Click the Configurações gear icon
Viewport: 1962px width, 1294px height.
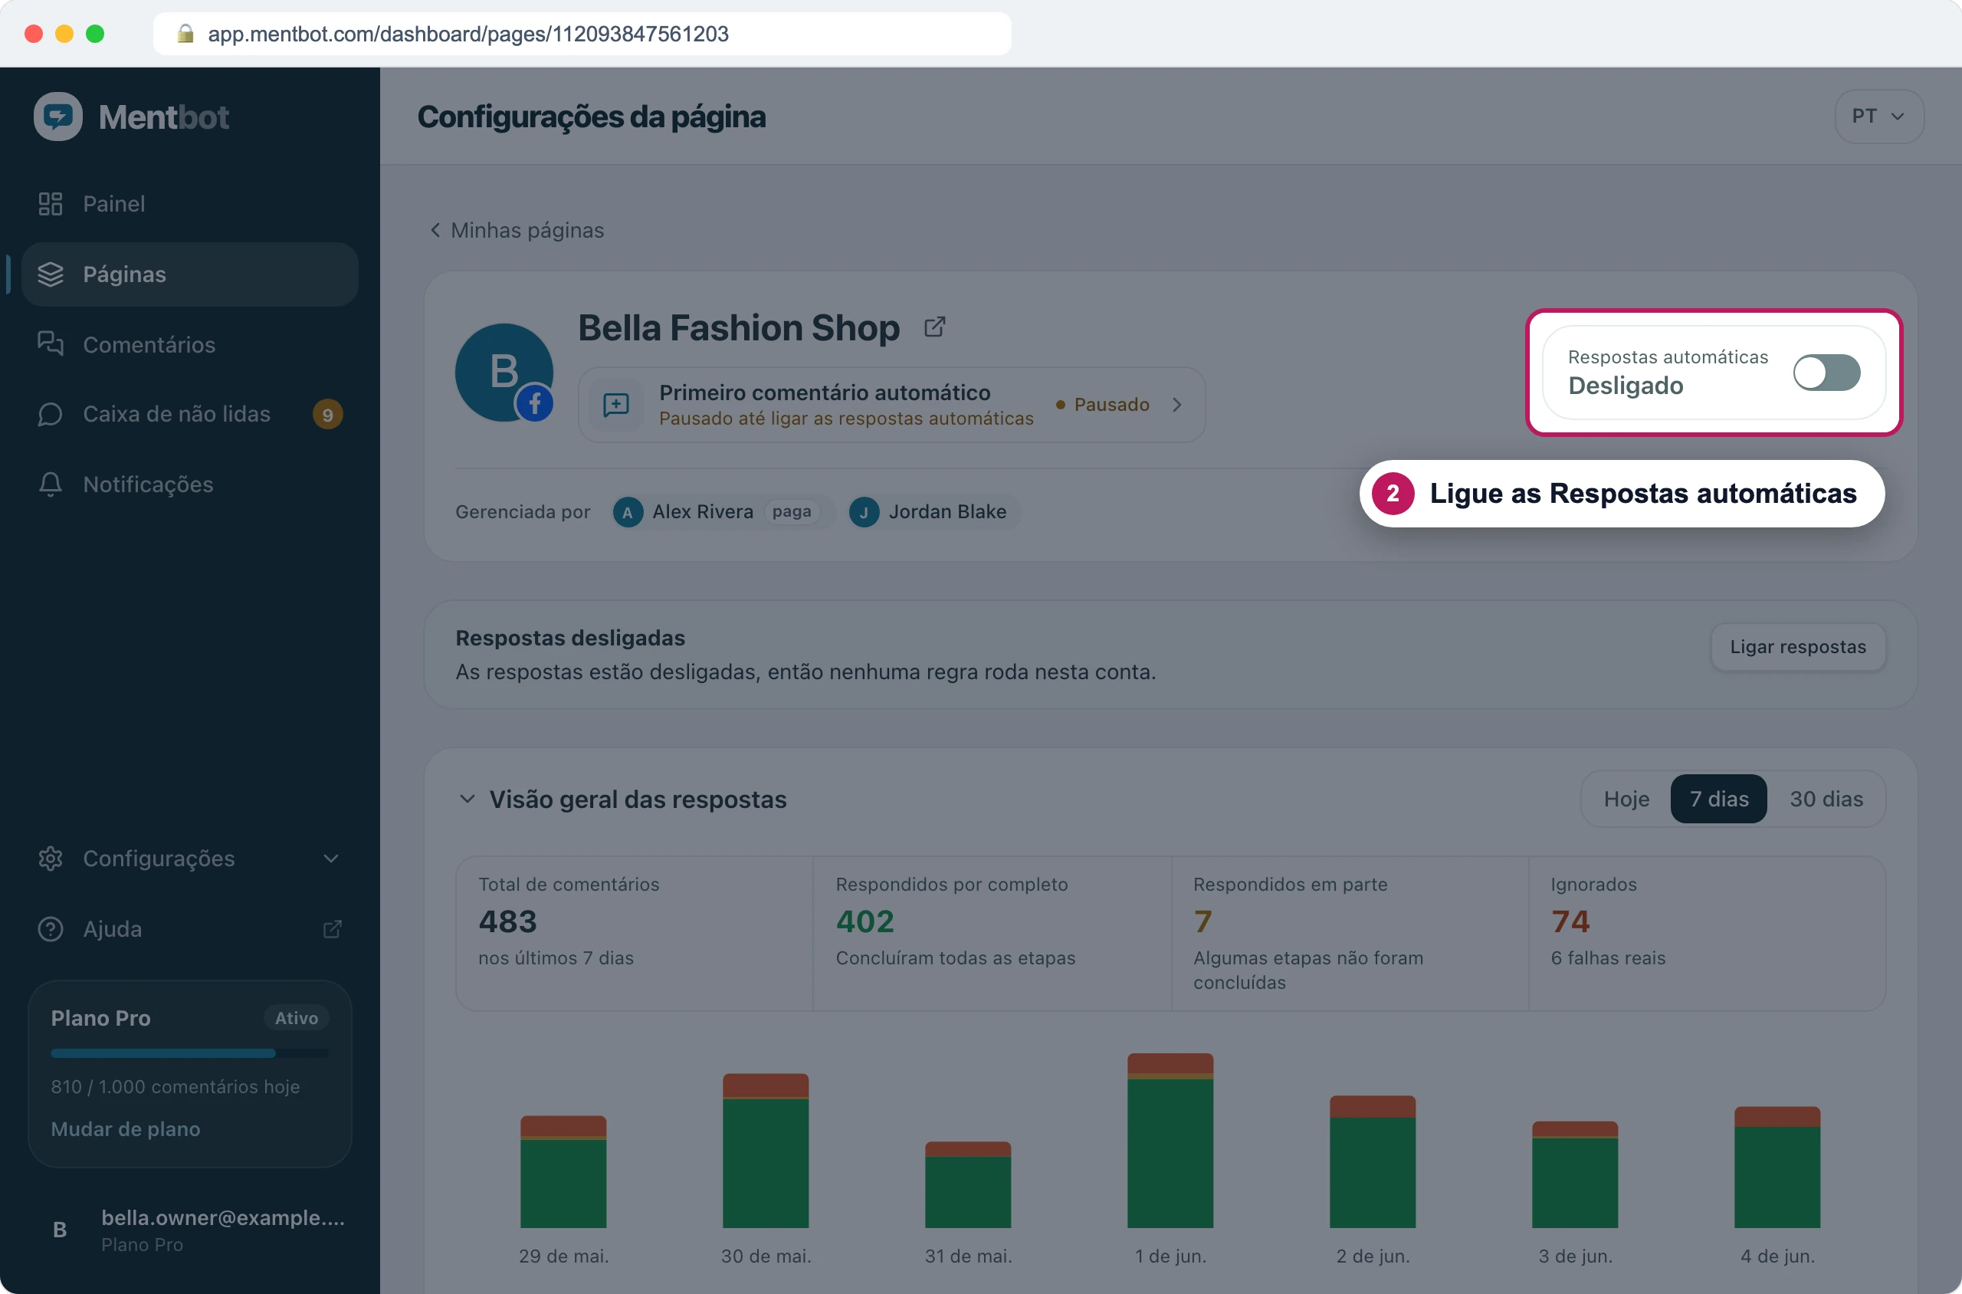(x=51, y=859)
